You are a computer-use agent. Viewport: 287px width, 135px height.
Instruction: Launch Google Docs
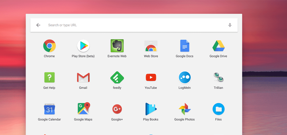coord(185,46)
